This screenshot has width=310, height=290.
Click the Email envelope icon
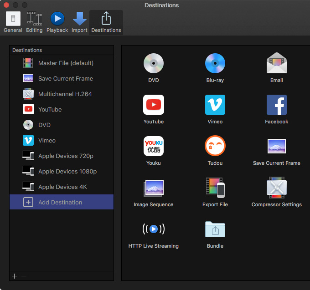(x=277, y=63)
